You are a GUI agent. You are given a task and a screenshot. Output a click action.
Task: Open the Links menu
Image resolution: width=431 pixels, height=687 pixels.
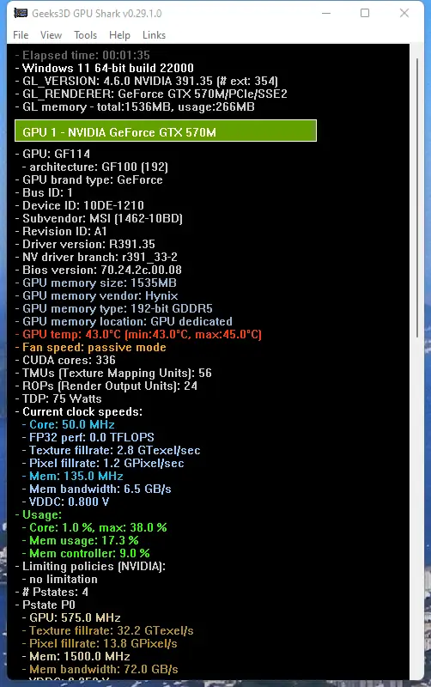pyautogui.click(x=154, y=35)
